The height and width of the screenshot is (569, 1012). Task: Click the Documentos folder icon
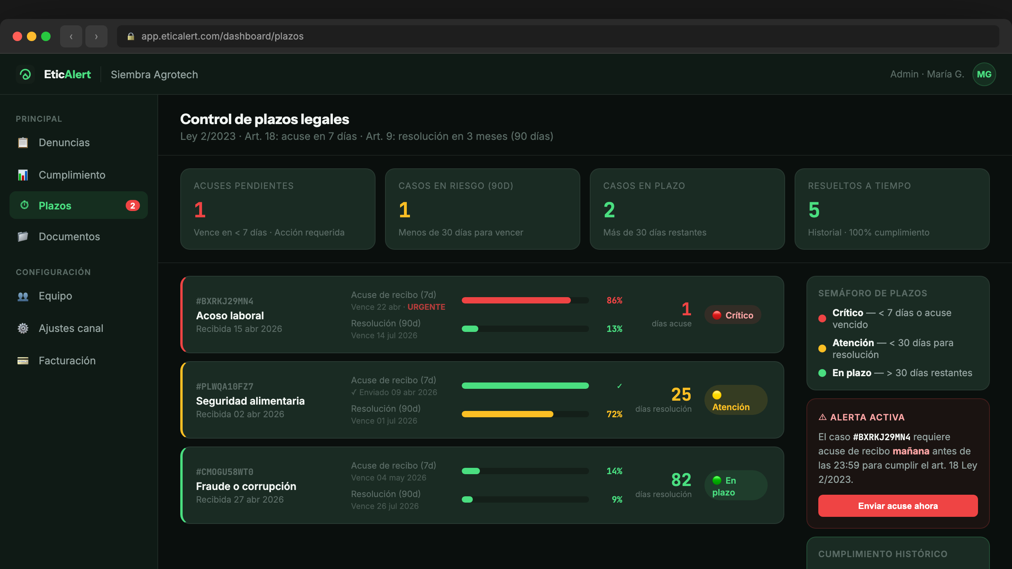(23, 237)
